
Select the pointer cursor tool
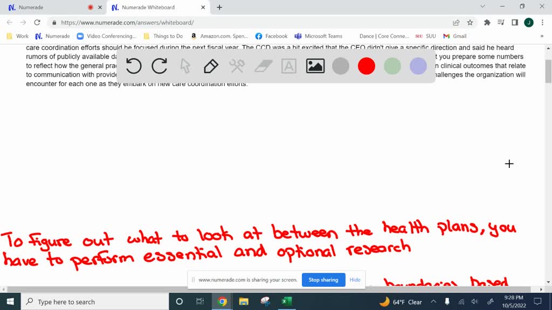click(185, 66)
